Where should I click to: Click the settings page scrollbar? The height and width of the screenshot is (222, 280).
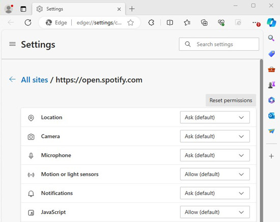[262, 141]
